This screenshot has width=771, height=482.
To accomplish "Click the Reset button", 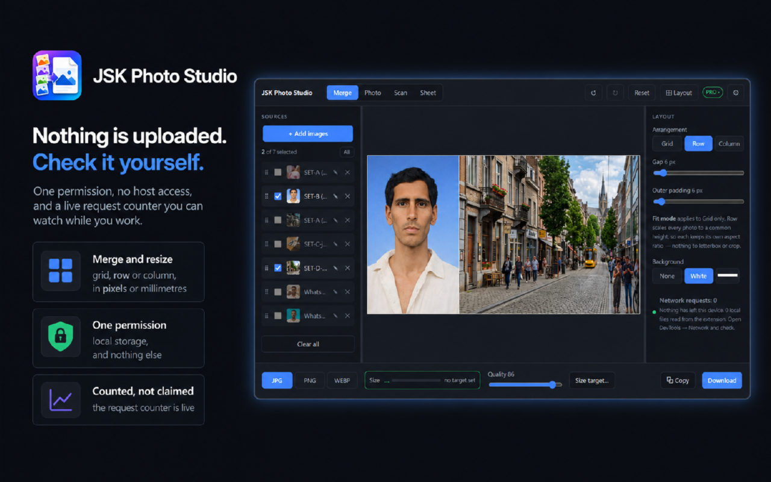I will (642, 93).
